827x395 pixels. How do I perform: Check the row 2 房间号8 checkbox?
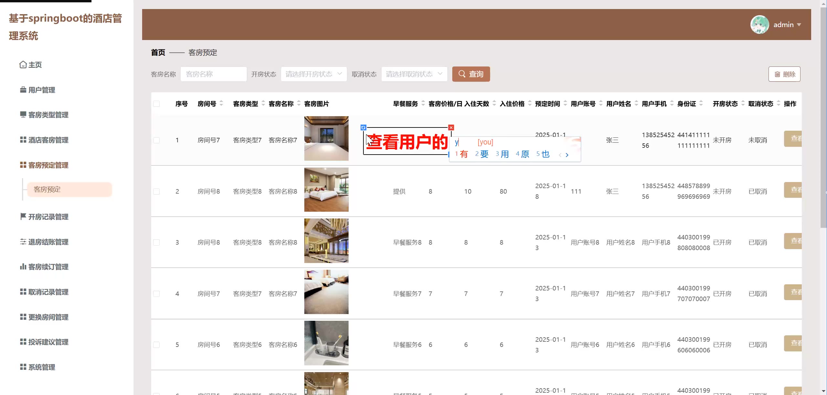(x=156, y=191)
